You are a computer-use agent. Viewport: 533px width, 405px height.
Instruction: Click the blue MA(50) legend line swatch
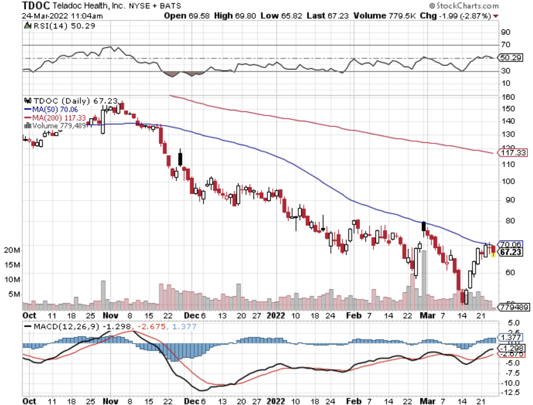(x=28, y=108)
